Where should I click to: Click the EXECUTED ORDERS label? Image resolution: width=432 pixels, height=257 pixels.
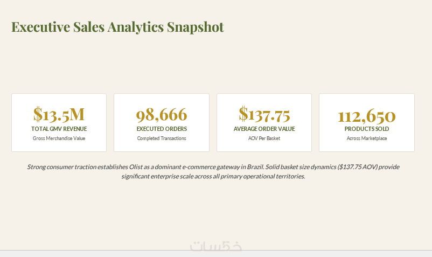(162, 129)
